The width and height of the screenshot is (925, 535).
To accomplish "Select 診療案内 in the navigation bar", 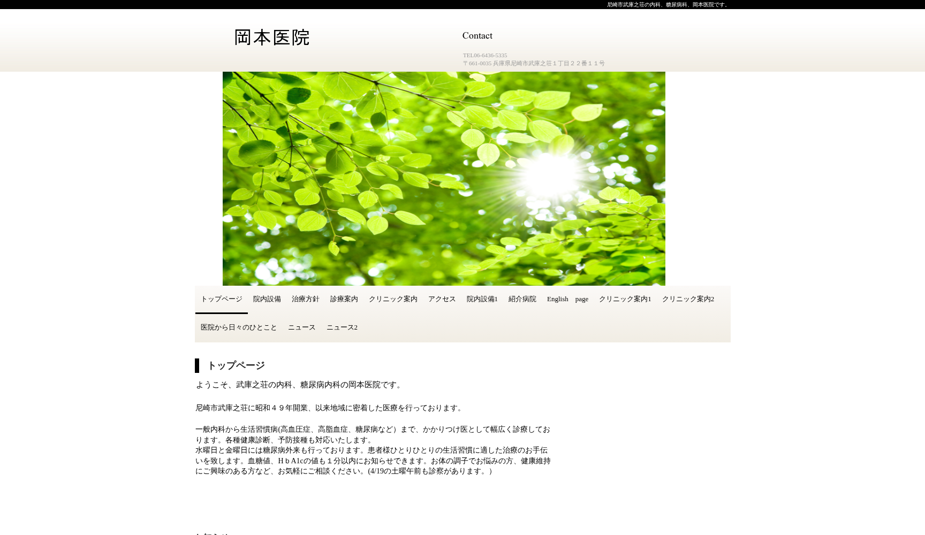I will click(344, 299).
